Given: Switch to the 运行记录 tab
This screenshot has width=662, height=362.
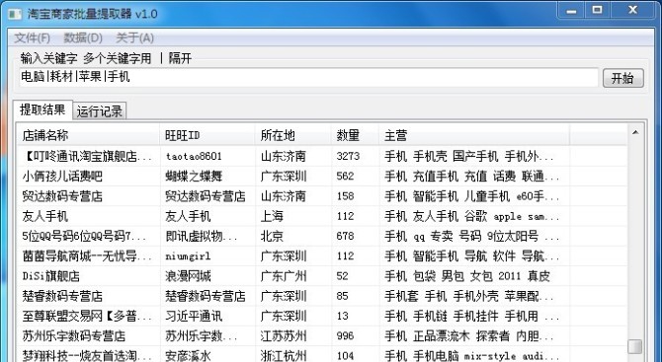Looking at the screenshot, I should (x=100, y=111).
